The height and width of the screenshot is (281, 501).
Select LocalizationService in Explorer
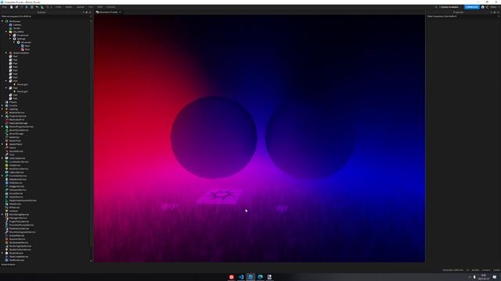(19, 162)
